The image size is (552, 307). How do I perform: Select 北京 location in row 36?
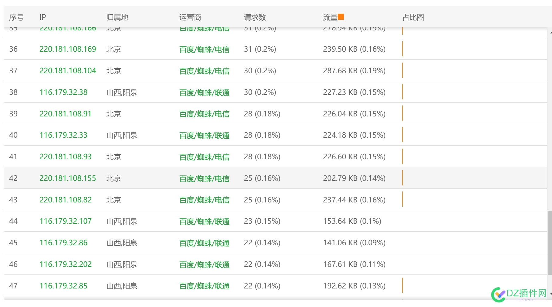[x=114, y=49]
